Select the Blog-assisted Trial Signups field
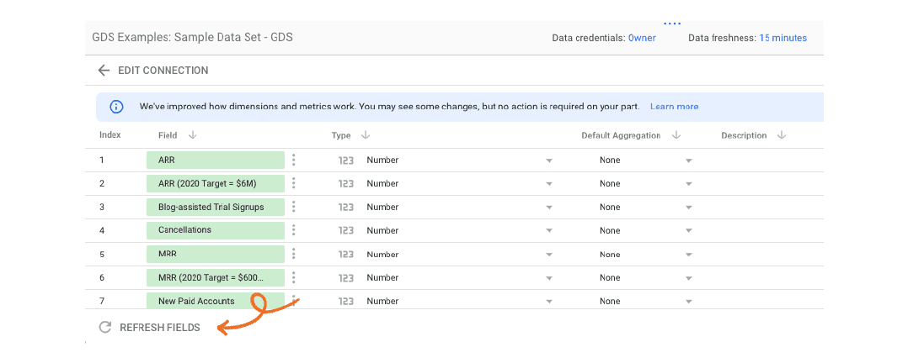Viewport: 908px width, 363px height. click(x=215, y=207)
